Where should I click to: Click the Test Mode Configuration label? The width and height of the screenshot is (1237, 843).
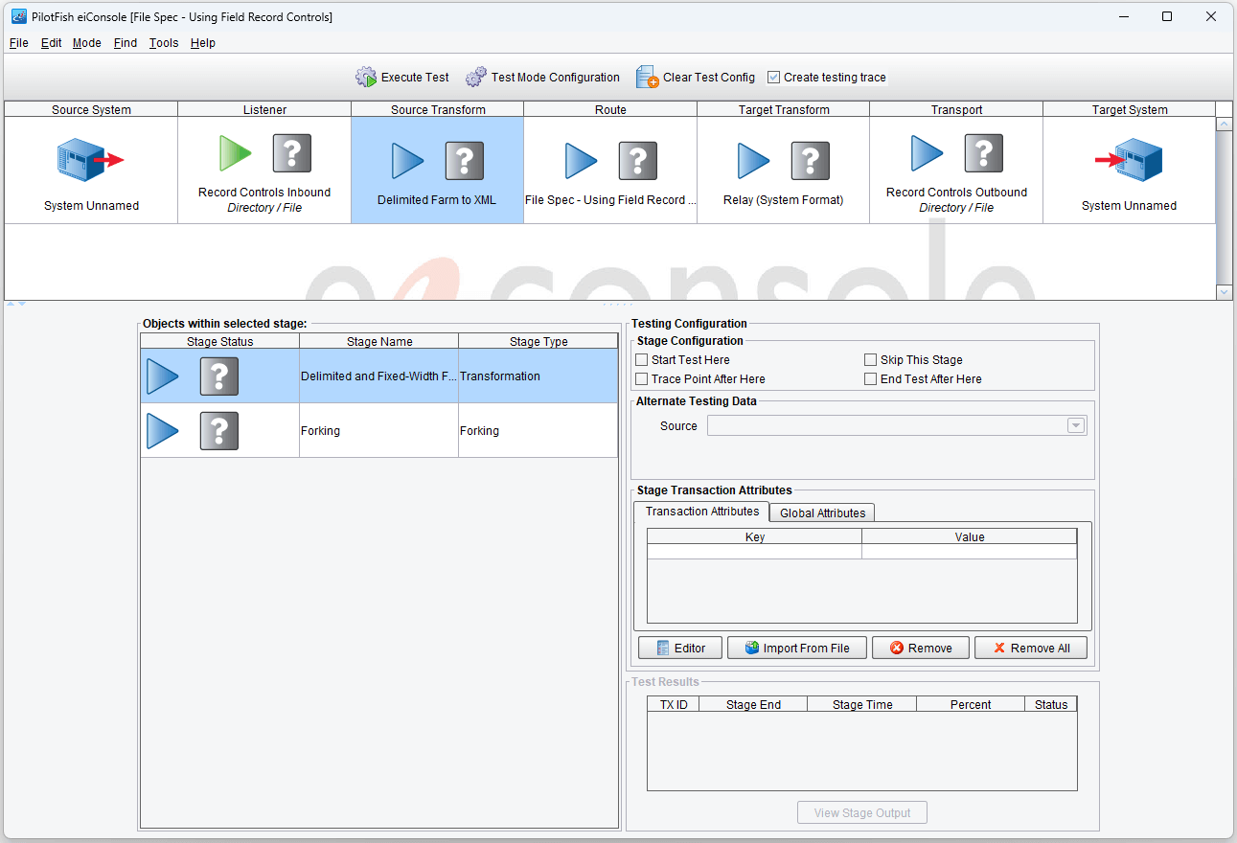click(556, 78)
